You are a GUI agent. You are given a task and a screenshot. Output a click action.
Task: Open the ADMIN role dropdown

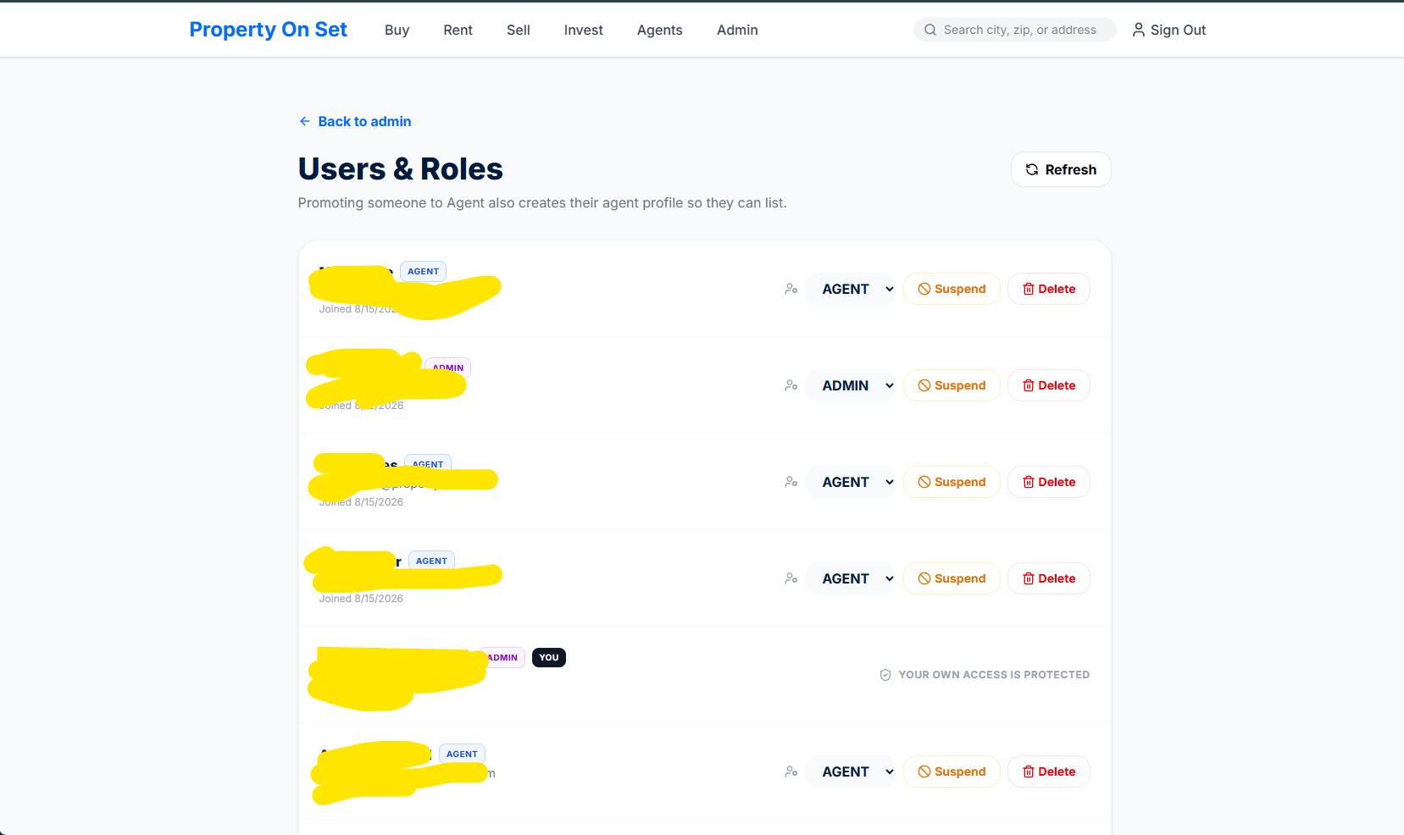tap(851, 385)
